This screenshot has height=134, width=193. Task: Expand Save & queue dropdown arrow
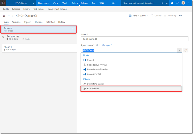pos(148,16)
